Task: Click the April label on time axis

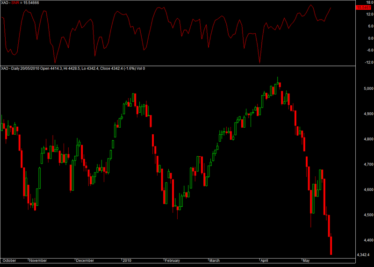Action: [264, 260]
